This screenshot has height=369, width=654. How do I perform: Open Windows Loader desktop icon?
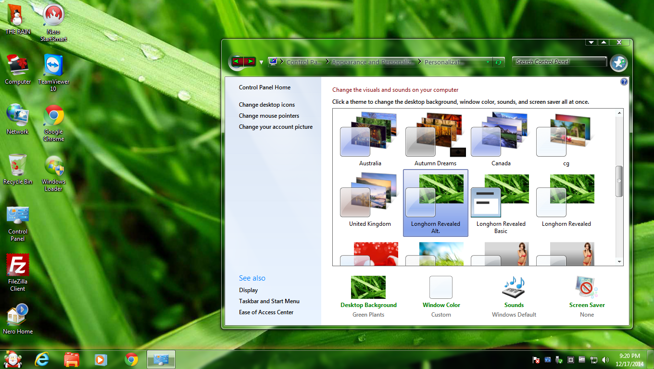click(53, 173)
